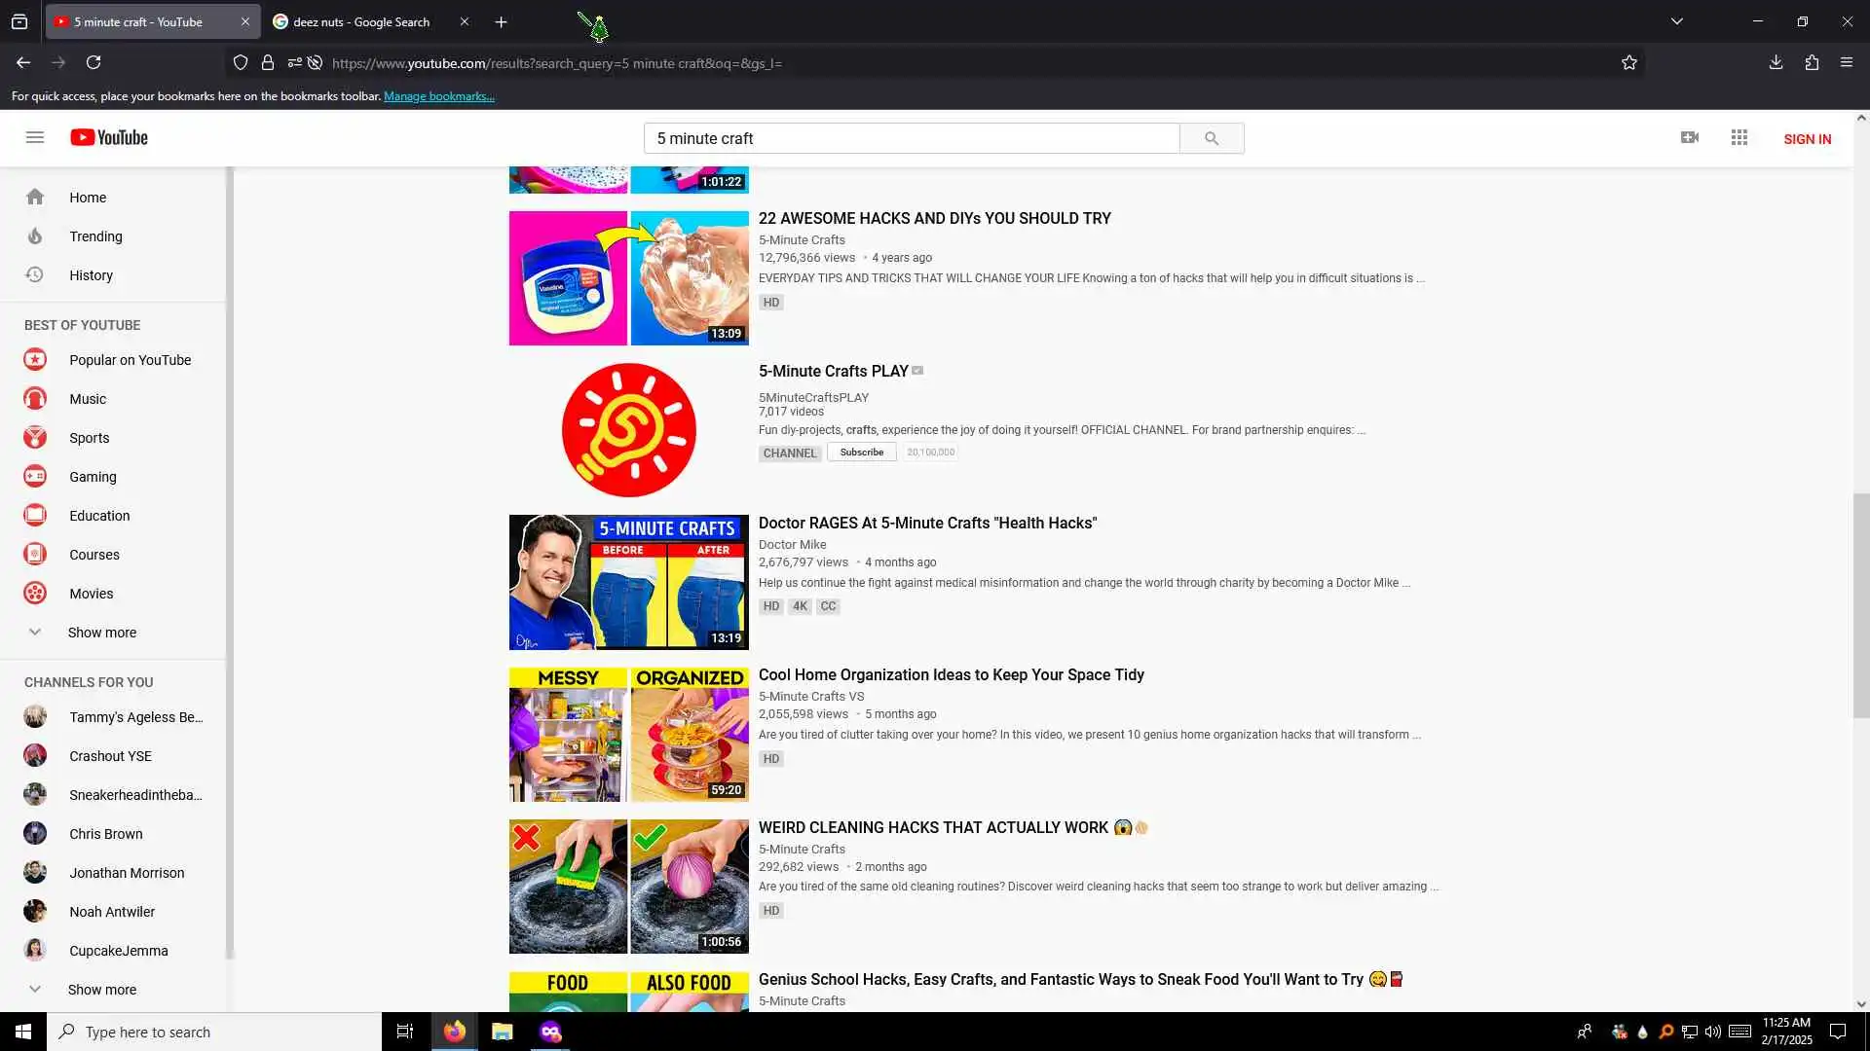The width and height of the screenshot is (1870, 1051).
Task: Bookmark this page with the star icon
Action: [x=1629, y=63]
